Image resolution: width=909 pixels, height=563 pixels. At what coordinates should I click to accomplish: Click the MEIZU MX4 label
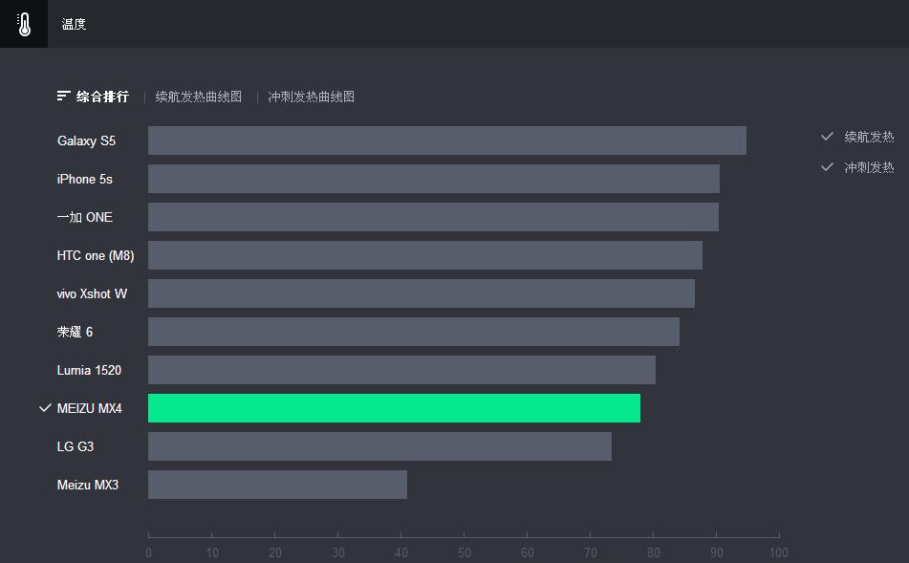pos(90,408)
